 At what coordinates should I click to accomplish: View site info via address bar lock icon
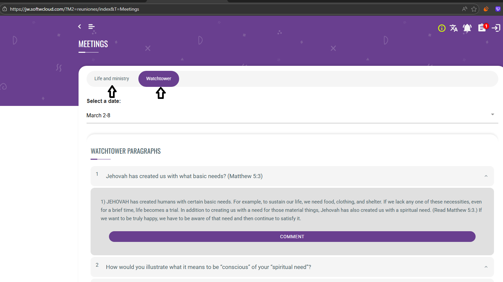click(5, 9)
